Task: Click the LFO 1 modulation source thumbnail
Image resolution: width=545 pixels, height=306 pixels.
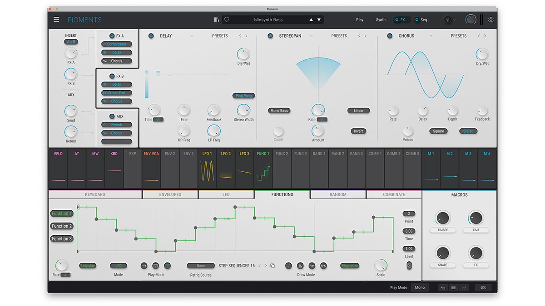Action: point(207,168)
